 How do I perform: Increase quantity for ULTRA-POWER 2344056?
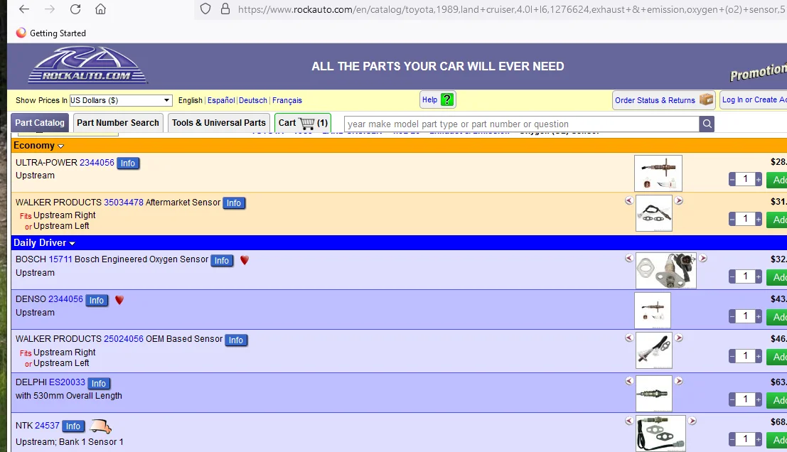point(759,179)
